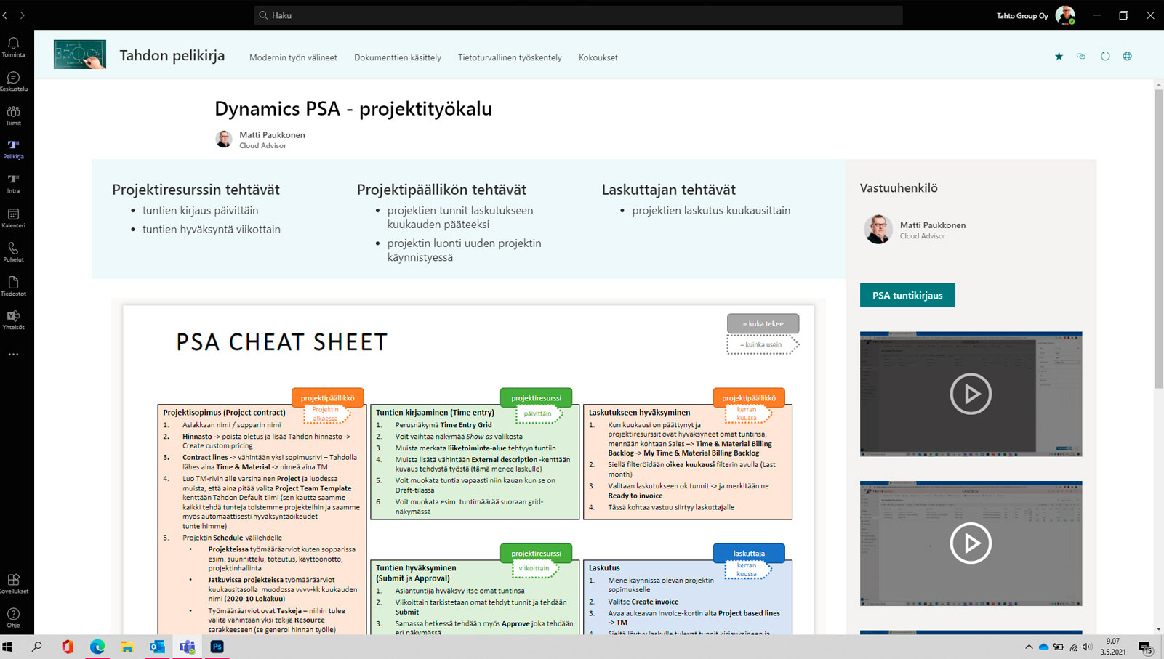Click the Projektipäällikön tehtävät heading
This screenshot has height=659, width=1164.
(441, 189)
